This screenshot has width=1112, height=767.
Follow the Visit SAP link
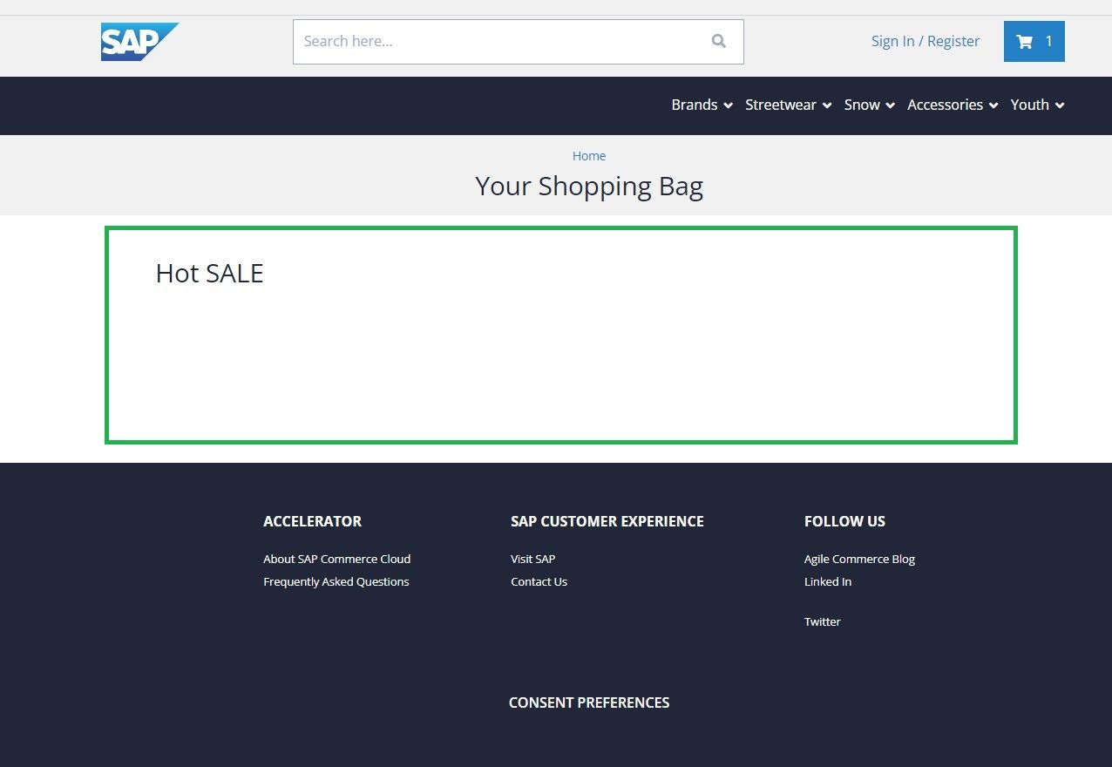532,559
